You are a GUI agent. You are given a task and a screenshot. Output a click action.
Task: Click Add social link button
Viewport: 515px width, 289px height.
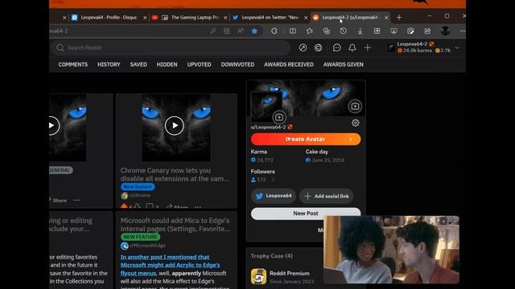(x=327, y=196)
